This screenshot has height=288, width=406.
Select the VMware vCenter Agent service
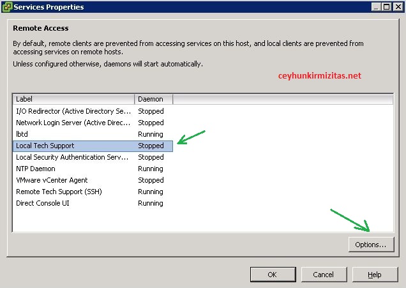[52, 180]
